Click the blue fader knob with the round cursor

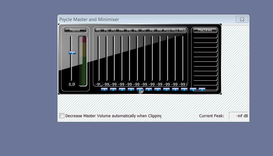[x=140, y=89]
